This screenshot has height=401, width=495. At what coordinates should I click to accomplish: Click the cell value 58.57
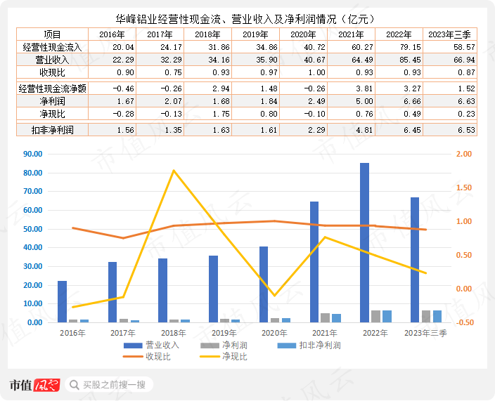[x=464, y=47]
